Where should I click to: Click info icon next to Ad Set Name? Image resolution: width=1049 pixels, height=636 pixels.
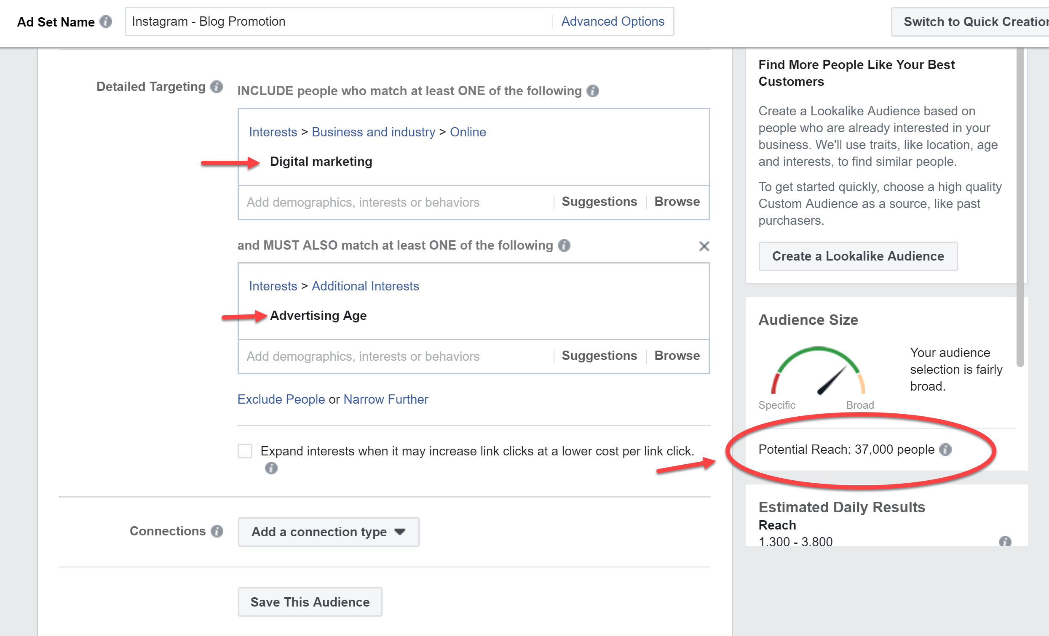[x=106, y=21]
